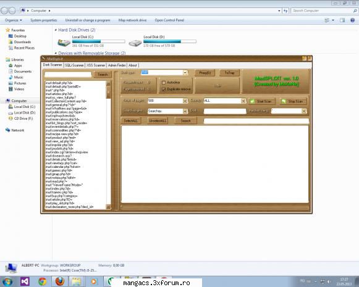
Task: Show the preview pane in Explorer
Action: [x=342, y=20]
